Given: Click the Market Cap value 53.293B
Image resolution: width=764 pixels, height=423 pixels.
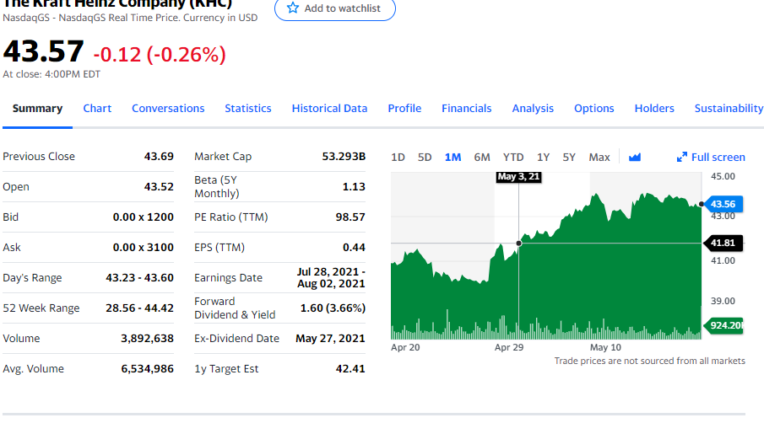Looking at the screenshot, I should tap(344, 157).
